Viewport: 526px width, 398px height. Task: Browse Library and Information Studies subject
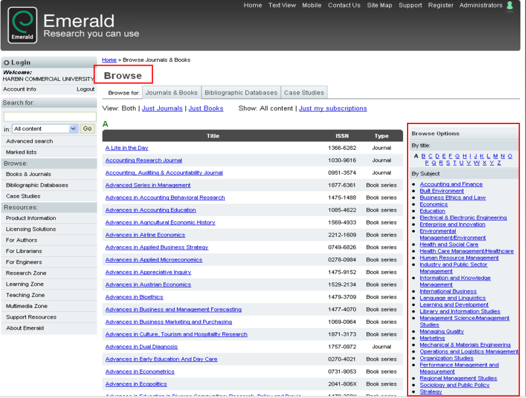[460, 311]
